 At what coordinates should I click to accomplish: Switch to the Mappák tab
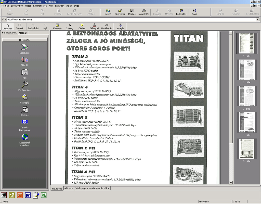(23, 33)
